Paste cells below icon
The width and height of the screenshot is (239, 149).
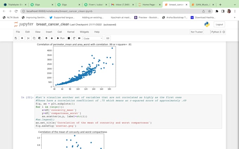[x=40, y=38]
